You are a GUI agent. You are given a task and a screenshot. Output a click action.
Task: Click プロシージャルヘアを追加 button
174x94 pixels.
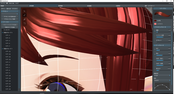click(x=10, y=25)
